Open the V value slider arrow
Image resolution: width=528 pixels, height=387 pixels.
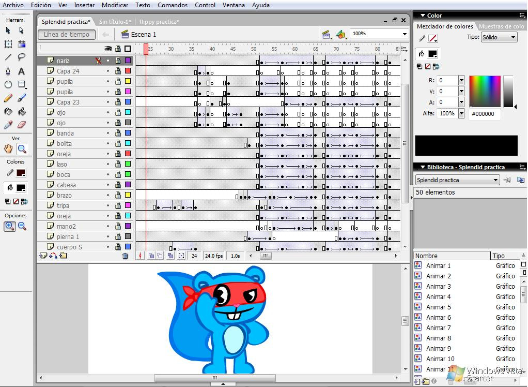tap(461, 92)
